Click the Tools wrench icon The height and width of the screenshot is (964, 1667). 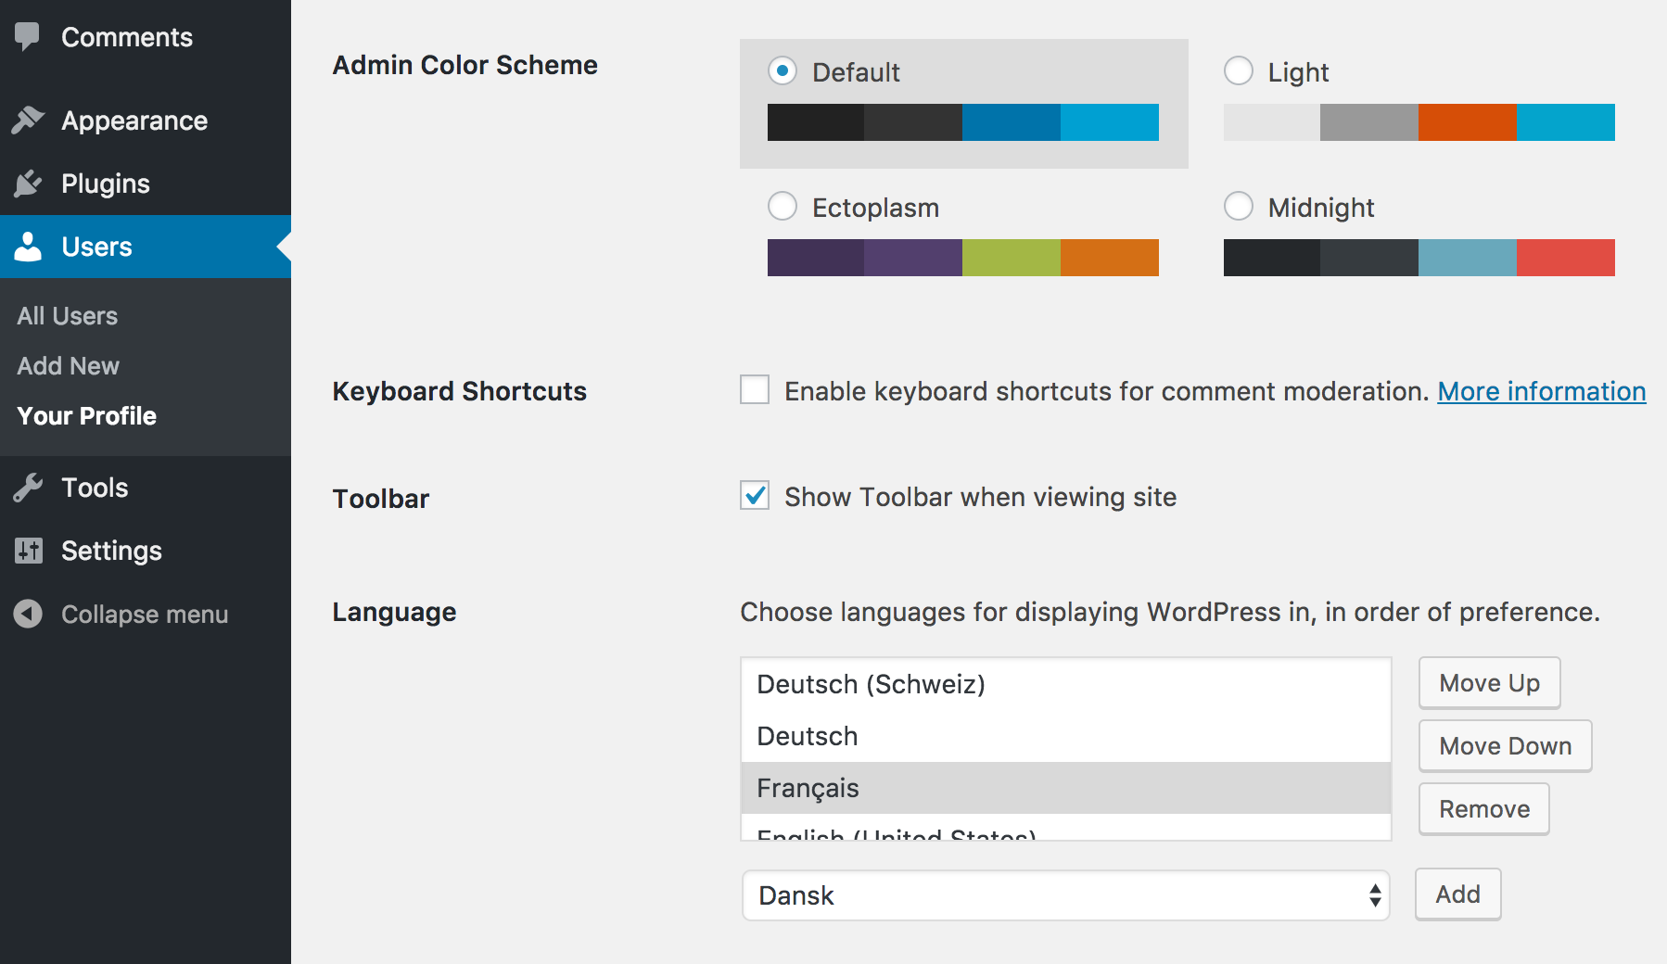click(28, 488)
